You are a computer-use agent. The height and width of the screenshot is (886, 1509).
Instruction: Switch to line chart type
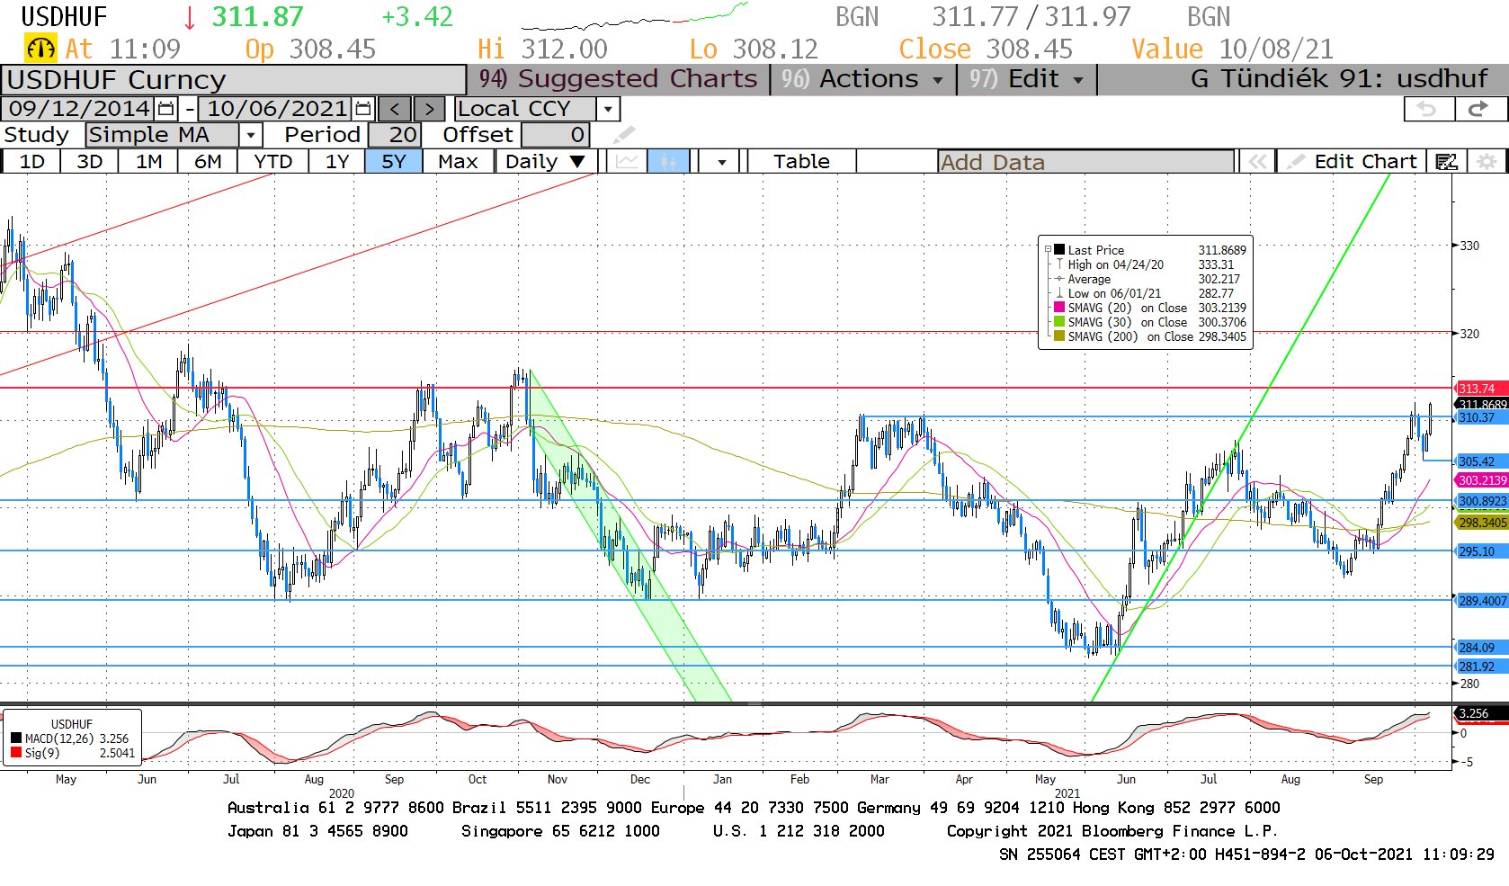coord(627,162)
